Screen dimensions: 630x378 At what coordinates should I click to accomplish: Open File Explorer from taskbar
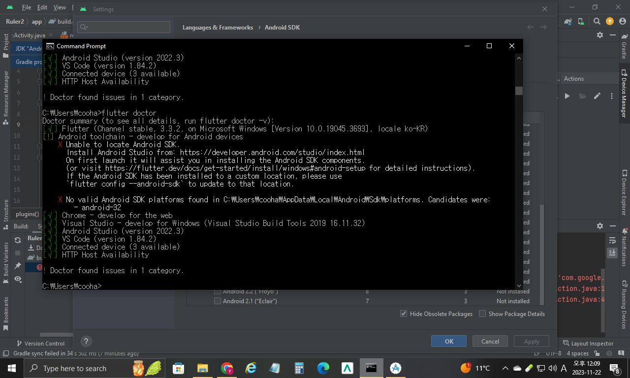tap(202, 368)
